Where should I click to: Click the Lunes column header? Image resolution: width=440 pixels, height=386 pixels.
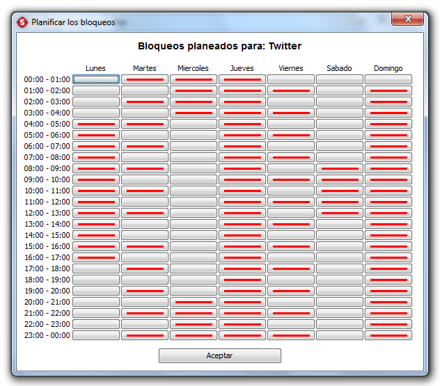point(95,68)
